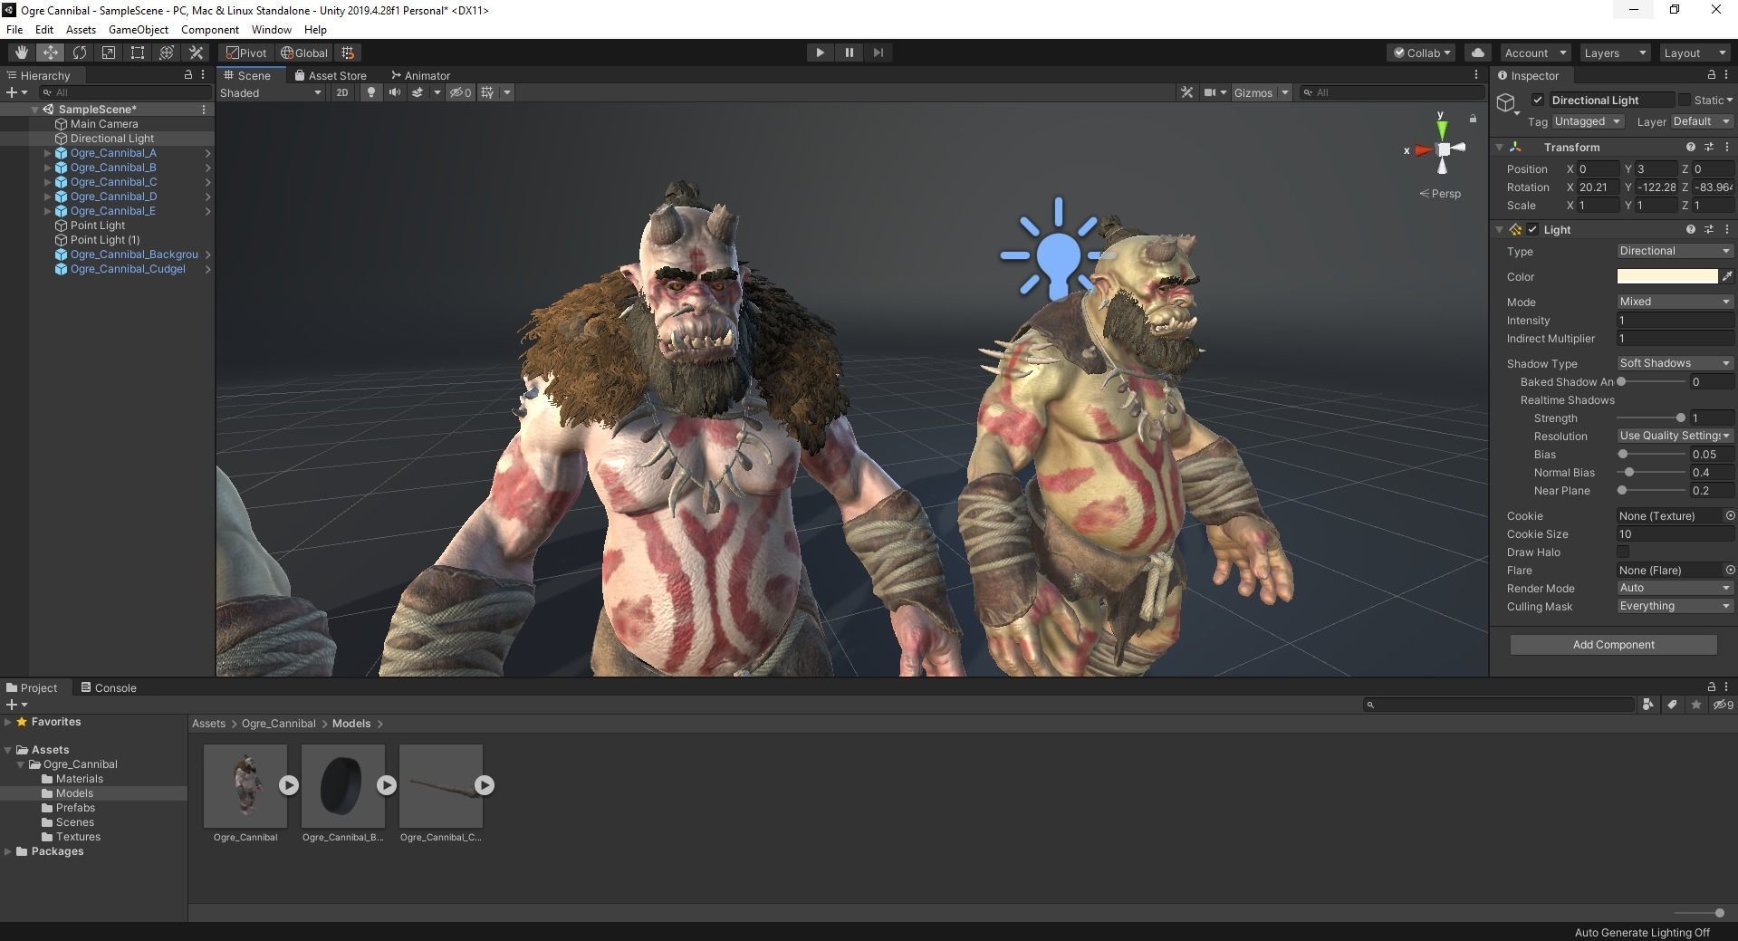
Task: Select the Ogre_Cannibal model thumbnail
Action: point(245,785)
